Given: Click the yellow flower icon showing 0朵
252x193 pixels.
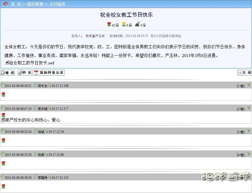Looking at the screenshot, I should (x=124, y=25).
